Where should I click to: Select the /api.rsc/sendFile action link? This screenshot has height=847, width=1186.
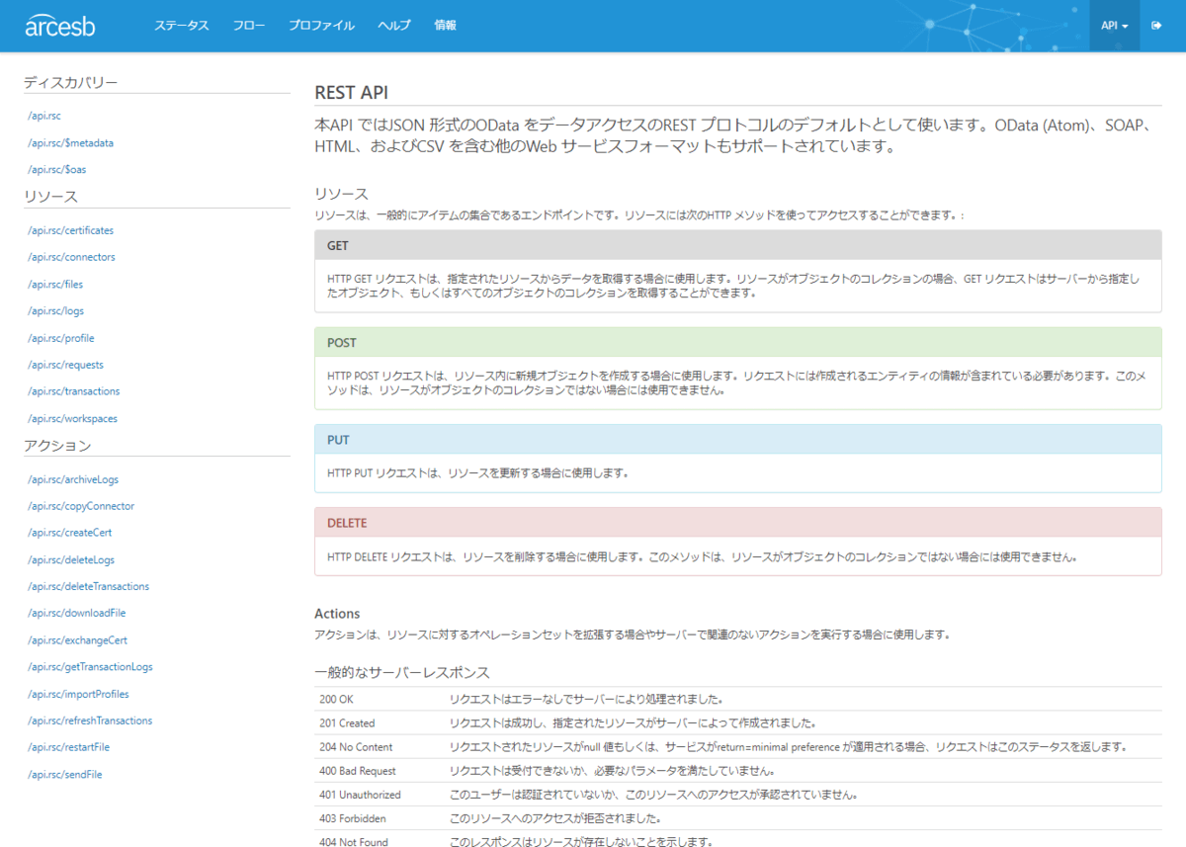pos(65,775)
